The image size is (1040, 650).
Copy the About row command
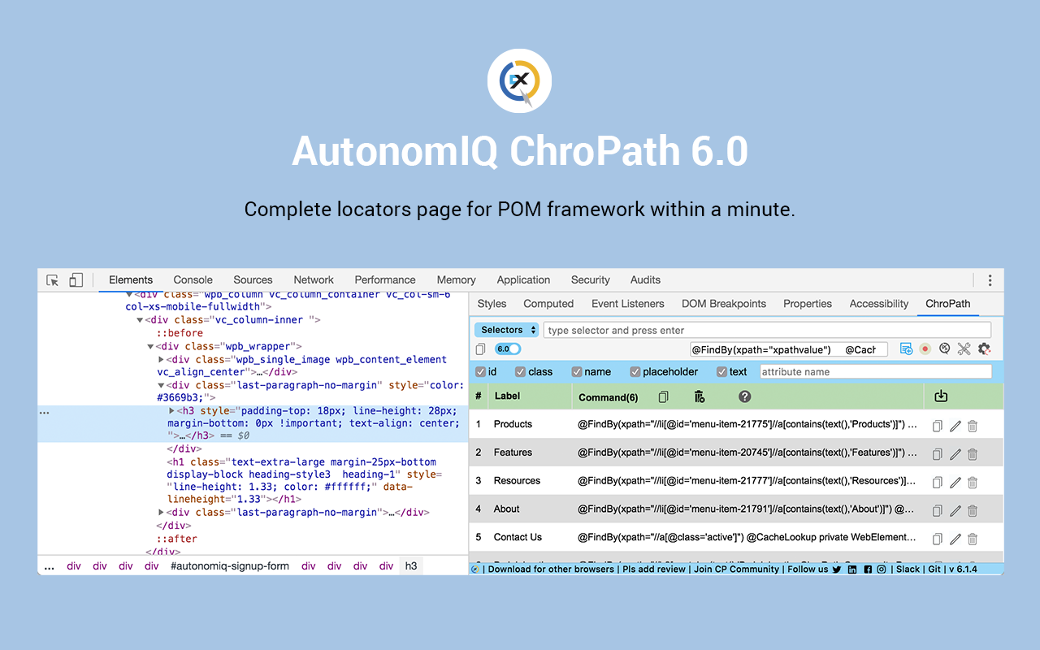click(937, 511)
